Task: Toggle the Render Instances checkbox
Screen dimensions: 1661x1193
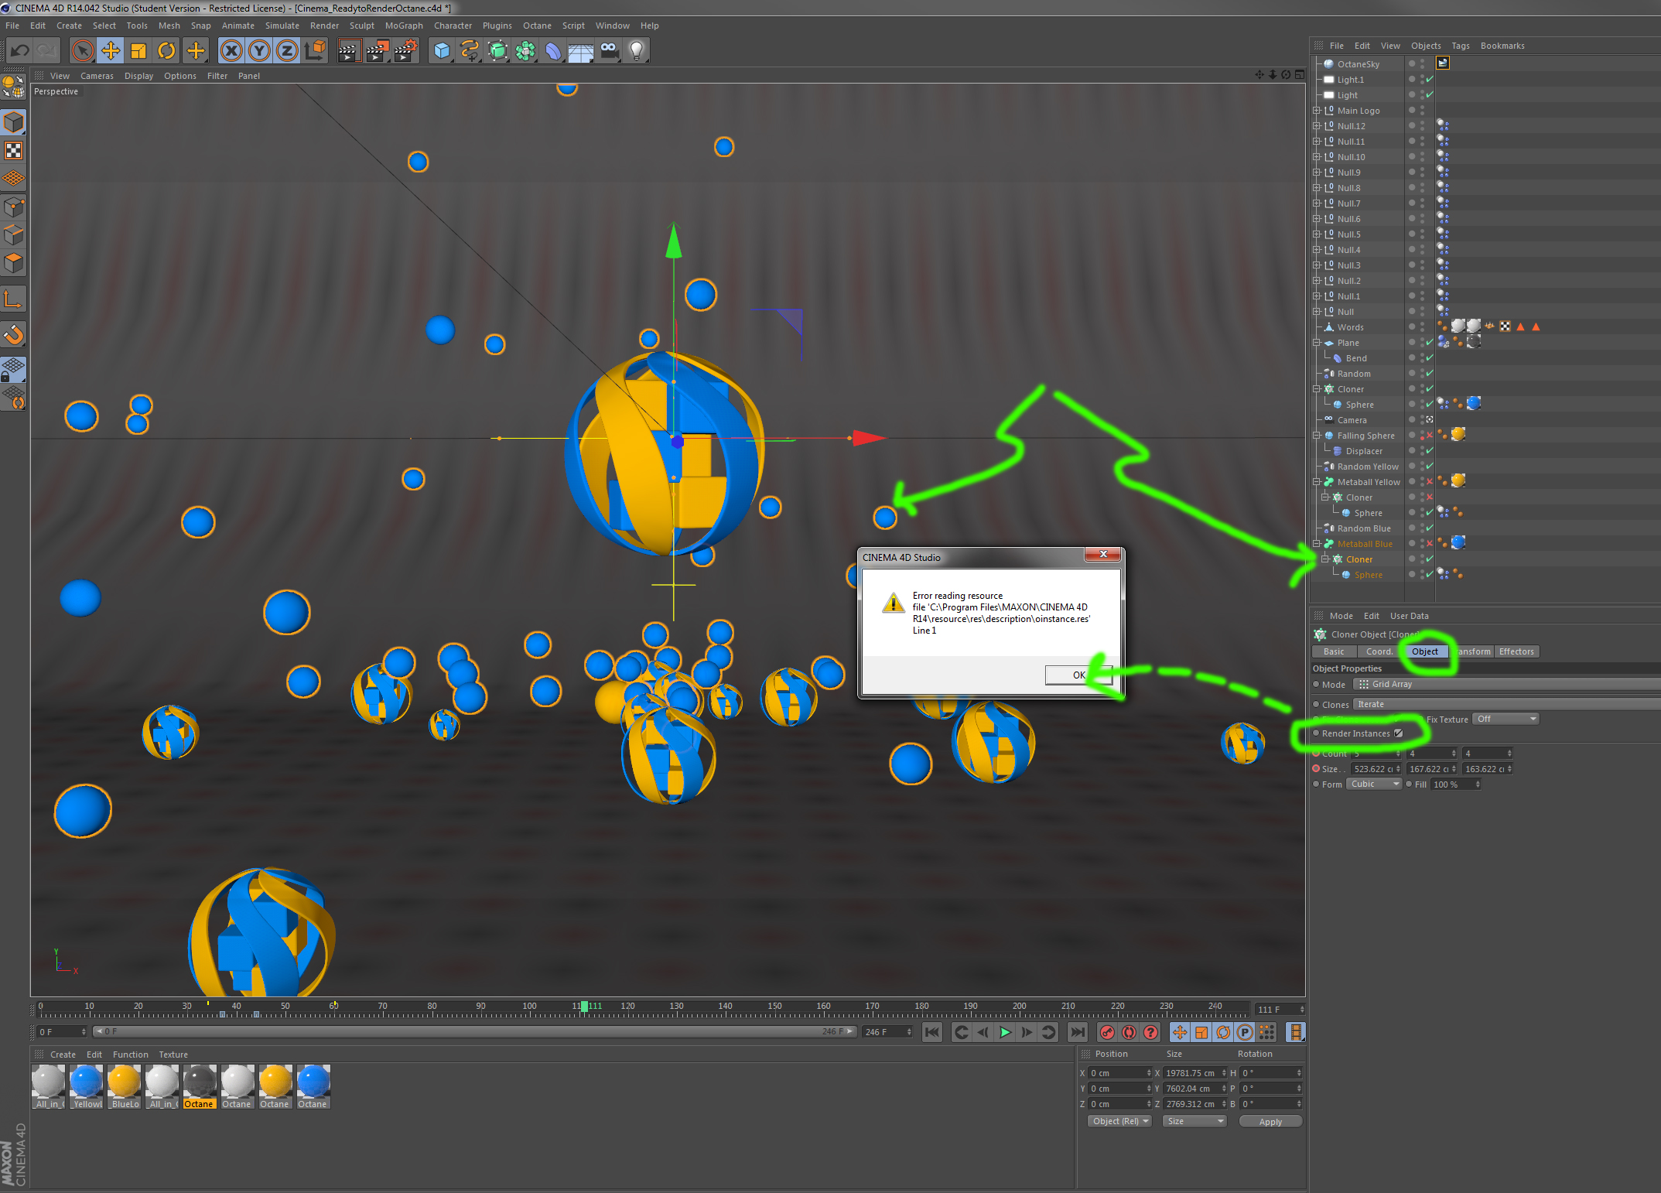Action: coord(1398,733)
